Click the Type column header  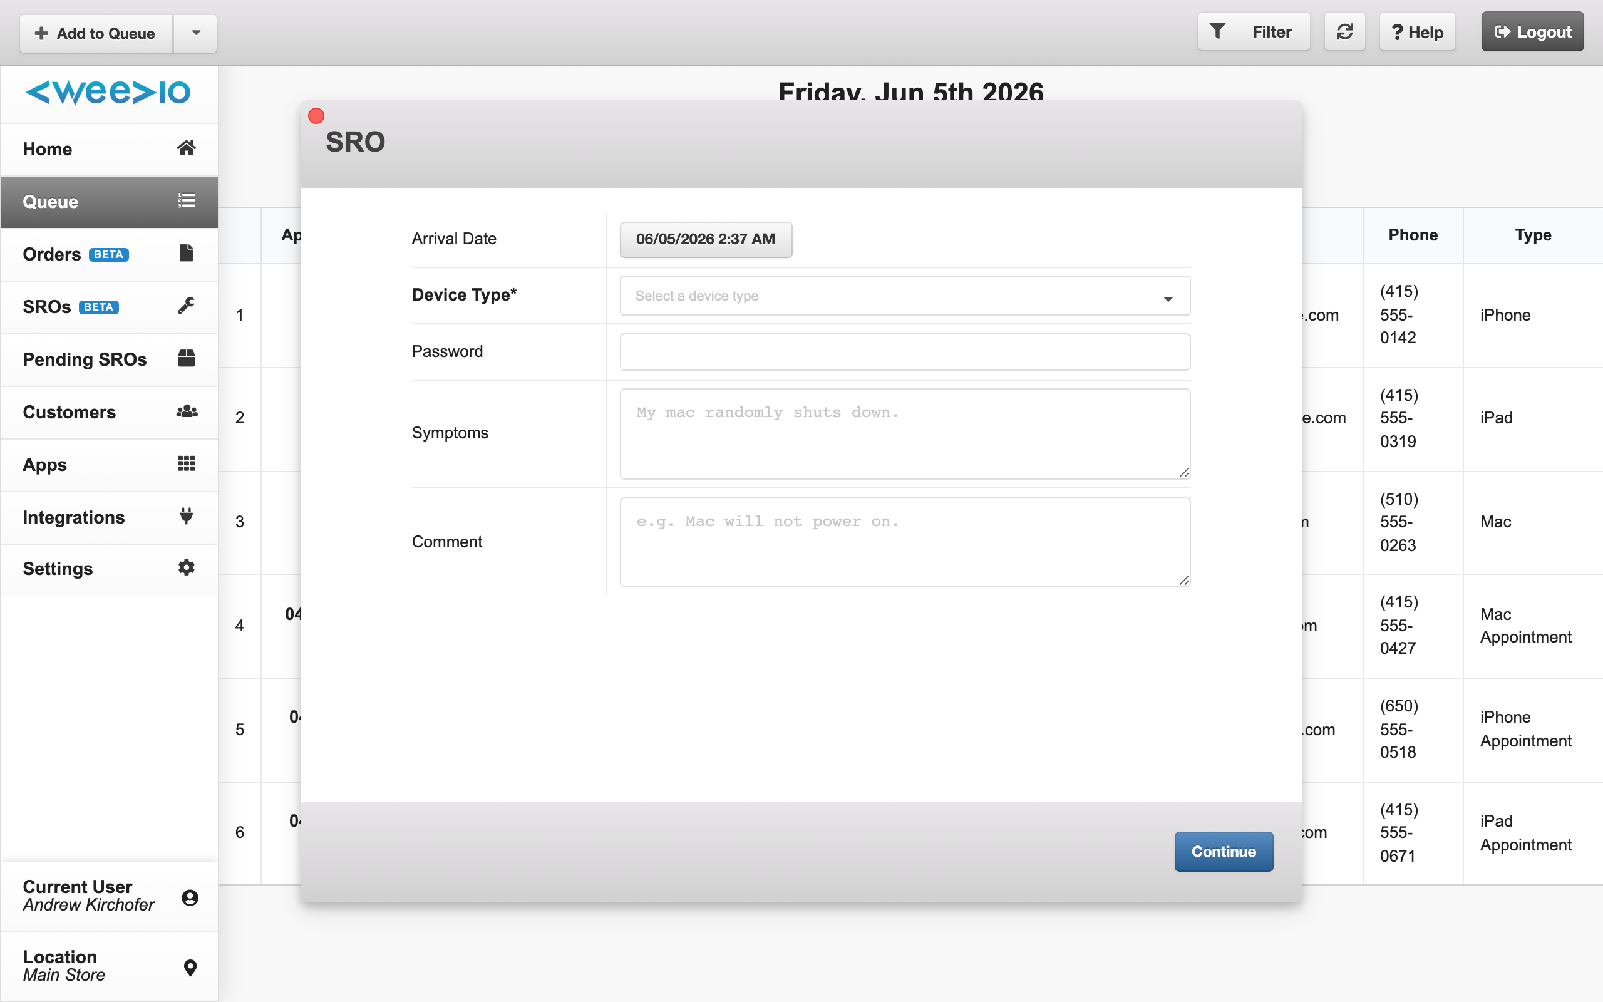point(1533,235)
